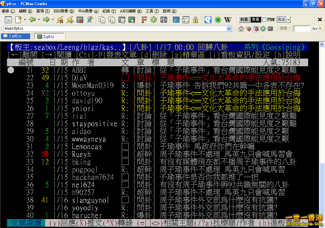Screen dimensions: 325x228
Task: Click post 22 by DJaV
Action: (158, 78)
